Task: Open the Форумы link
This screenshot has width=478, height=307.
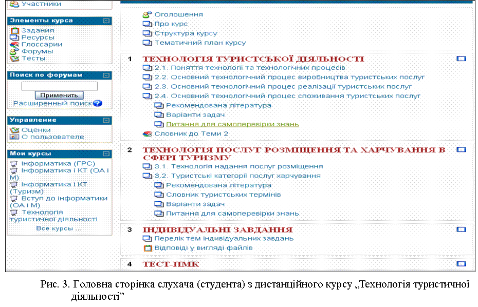Action: [x=37, y=51]
